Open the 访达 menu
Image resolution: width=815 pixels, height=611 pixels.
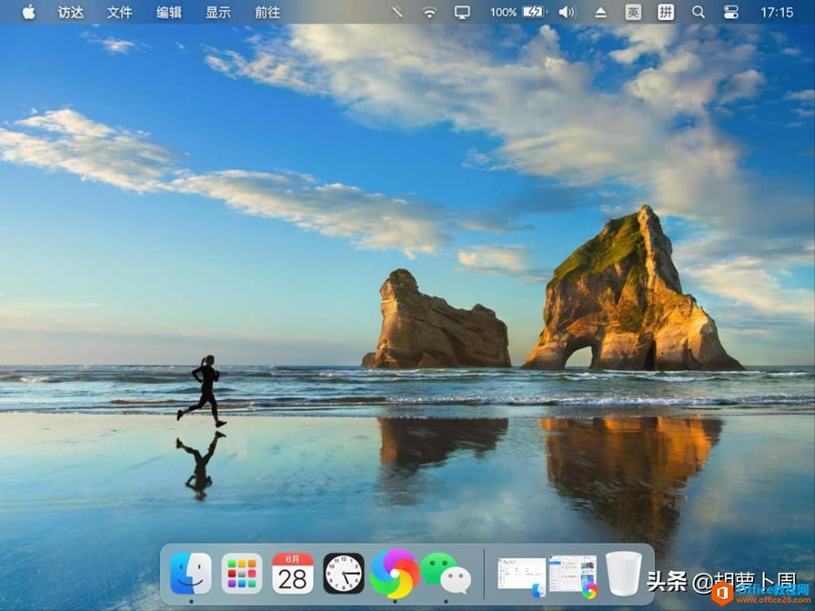(x=71, y=12)
